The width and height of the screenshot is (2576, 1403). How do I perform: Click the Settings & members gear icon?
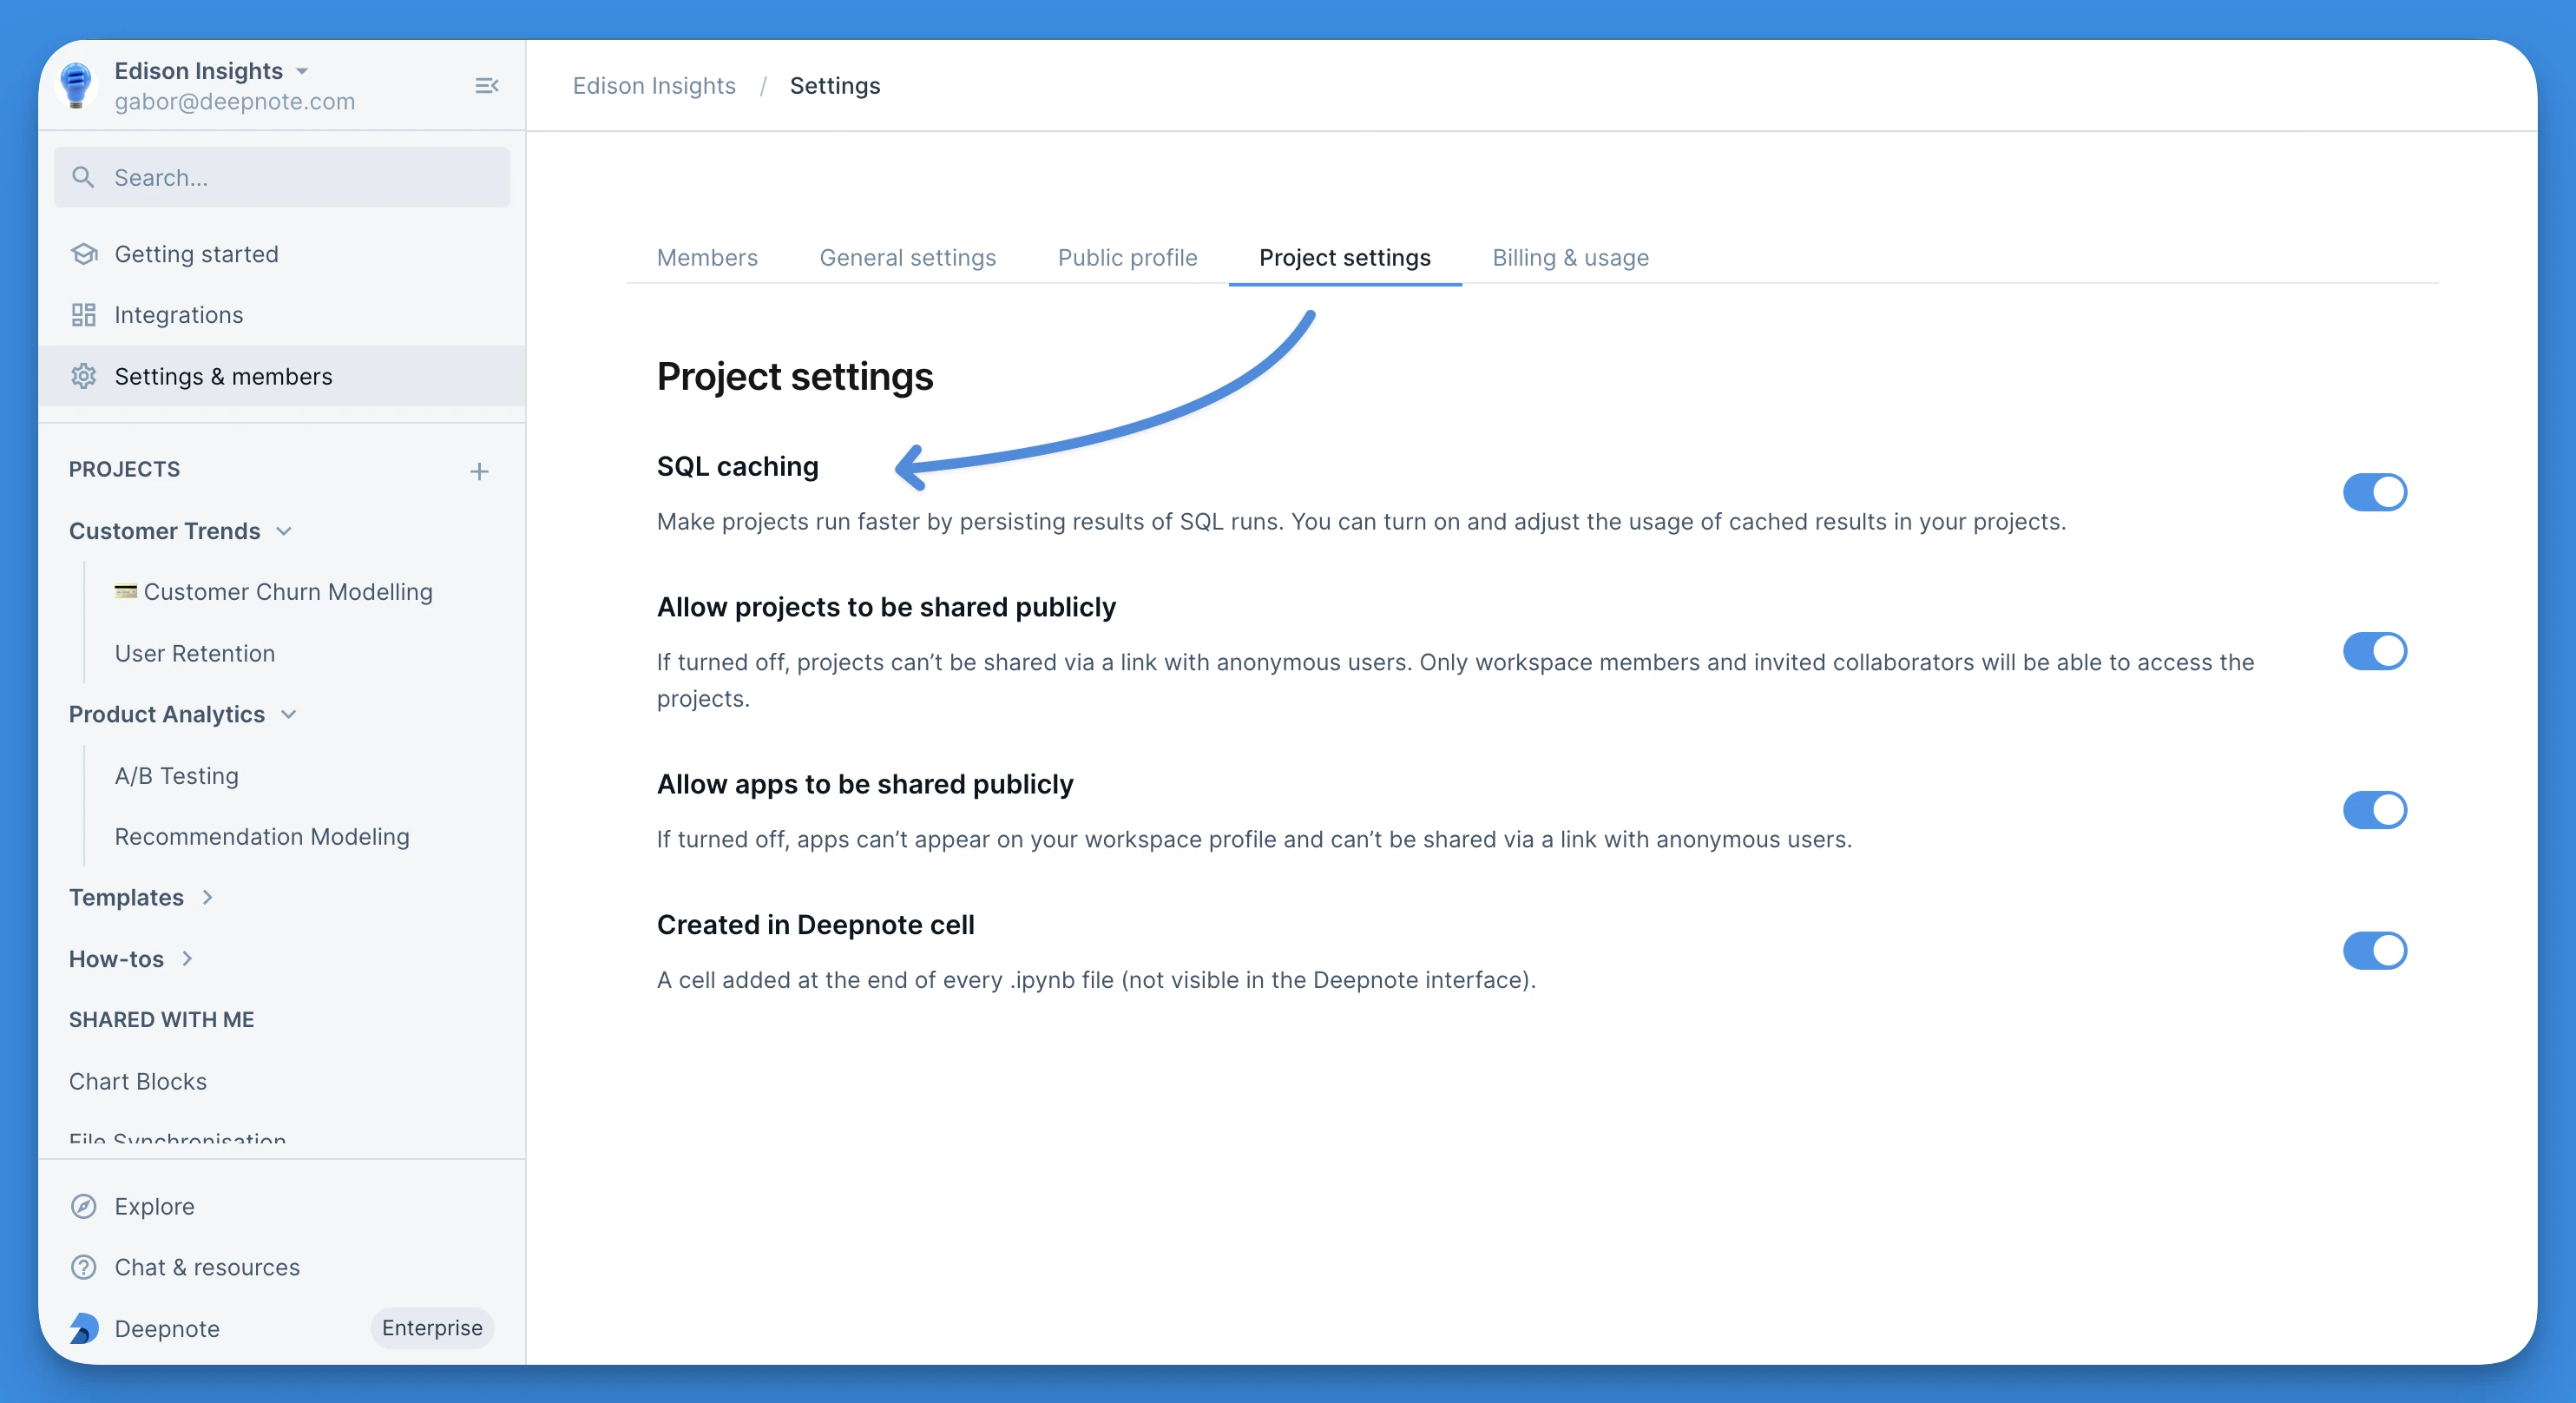point(84,376)
